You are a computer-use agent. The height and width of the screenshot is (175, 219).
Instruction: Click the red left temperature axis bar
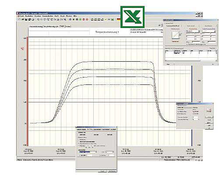coord(27,91)
